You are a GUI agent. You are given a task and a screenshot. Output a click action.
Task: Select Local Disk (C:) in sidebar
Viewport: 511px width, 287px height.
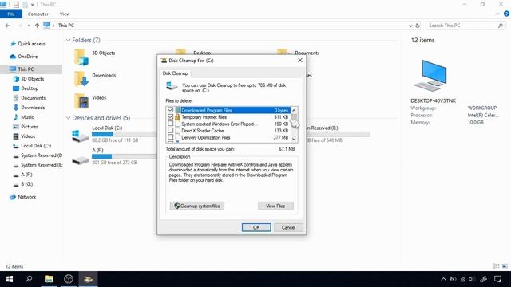pos(36,146)
